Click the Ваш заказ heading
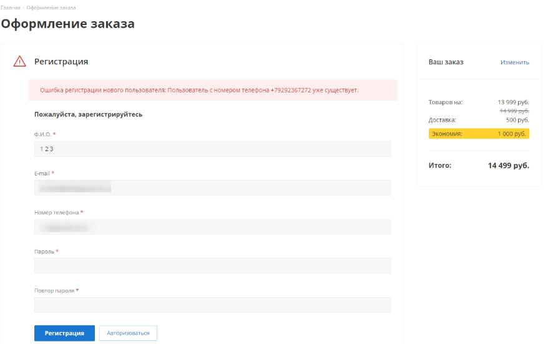Screen dimensions: 548x344 coord(446,62)
